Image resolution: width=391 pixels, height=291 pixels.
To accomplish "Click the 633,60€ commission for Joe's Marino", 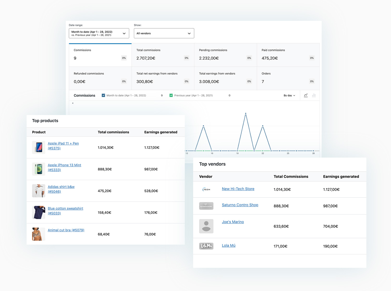I will click(x=281, y=226).
